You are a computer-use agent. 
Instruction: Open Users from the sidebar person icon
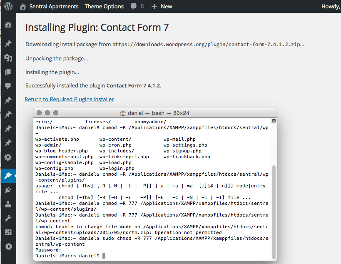coord(8,204)
